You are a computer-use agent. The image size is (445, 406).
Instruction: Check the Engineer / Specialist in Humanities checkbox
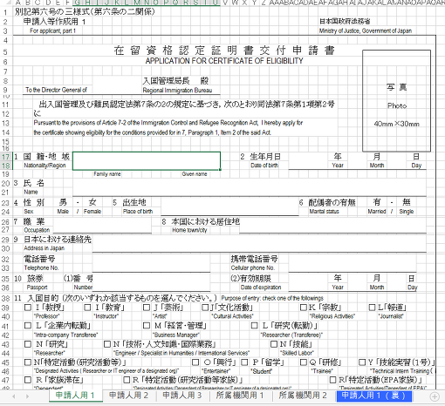click(x=107, y=344)
